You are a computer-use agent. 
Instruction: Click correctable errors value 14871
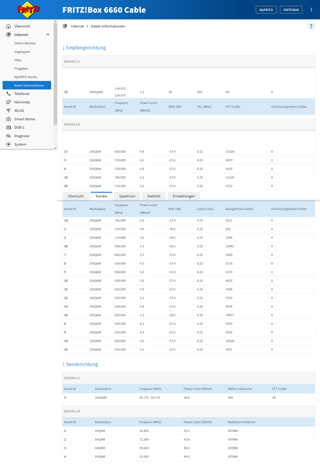[229, 315]
